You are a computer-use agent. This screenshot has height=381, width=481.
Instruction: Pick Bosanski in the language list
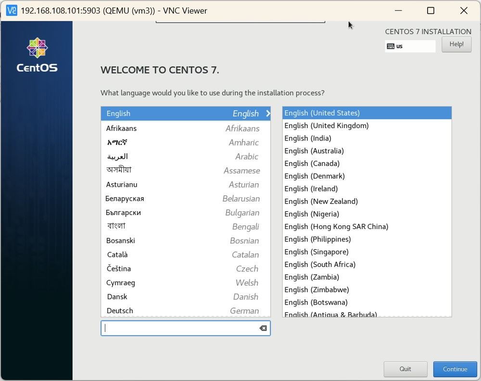[x=186, y=241]
